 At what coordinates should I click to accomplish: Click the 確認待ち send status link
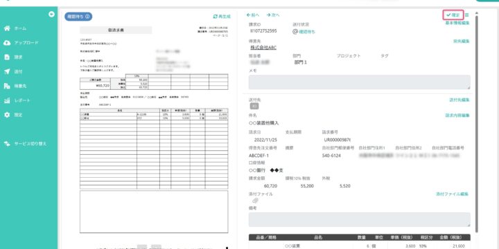pos(304,31)
